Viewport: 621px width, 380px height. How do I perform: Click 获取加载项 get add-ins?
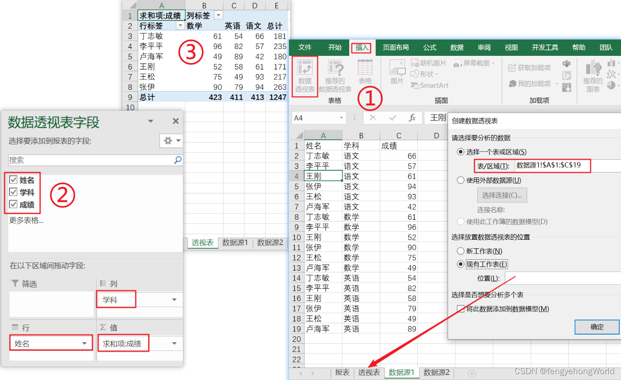[529, 68]
